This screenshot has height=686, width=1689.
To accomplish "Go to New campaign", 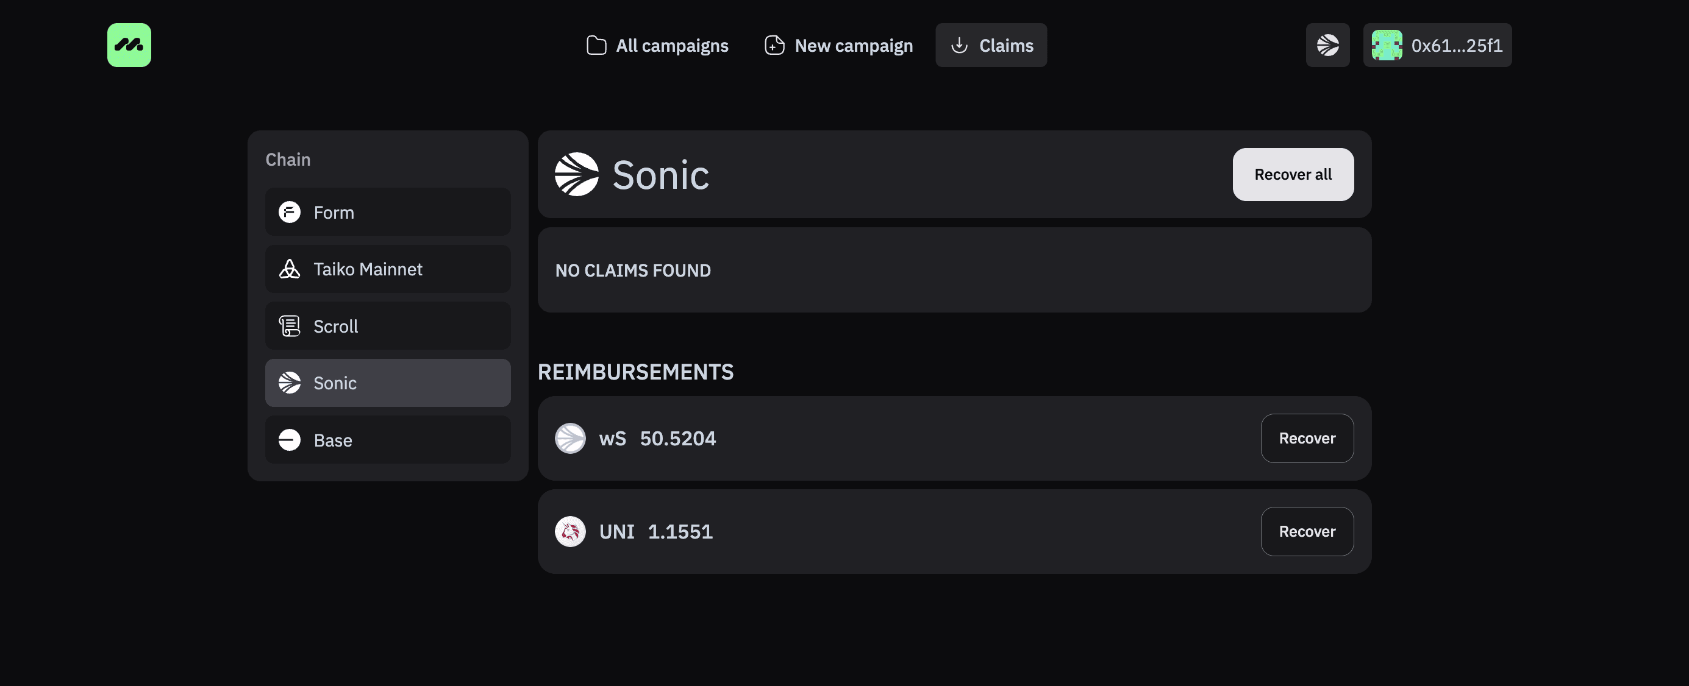I will tap(838, 45).
